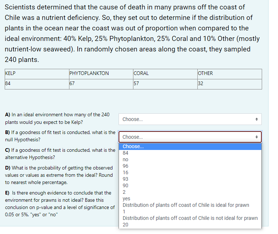Select 'Distribution of plants... is not ideal for prawn'
The image size is (278, 234).
(x=190, y=218)
